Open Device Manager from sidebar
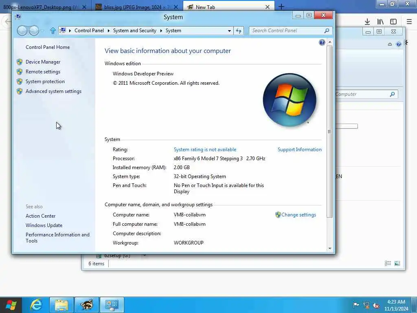Image resolution: width=417 pixels, height=313 pixels. (x=43, y=62)
